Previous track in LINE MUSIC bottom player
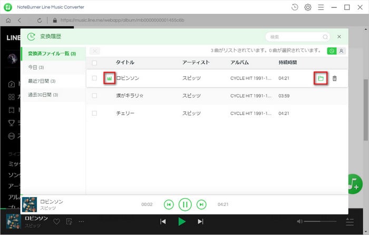Viewport: 369px width, 235px height. click(x=163, y=222)
